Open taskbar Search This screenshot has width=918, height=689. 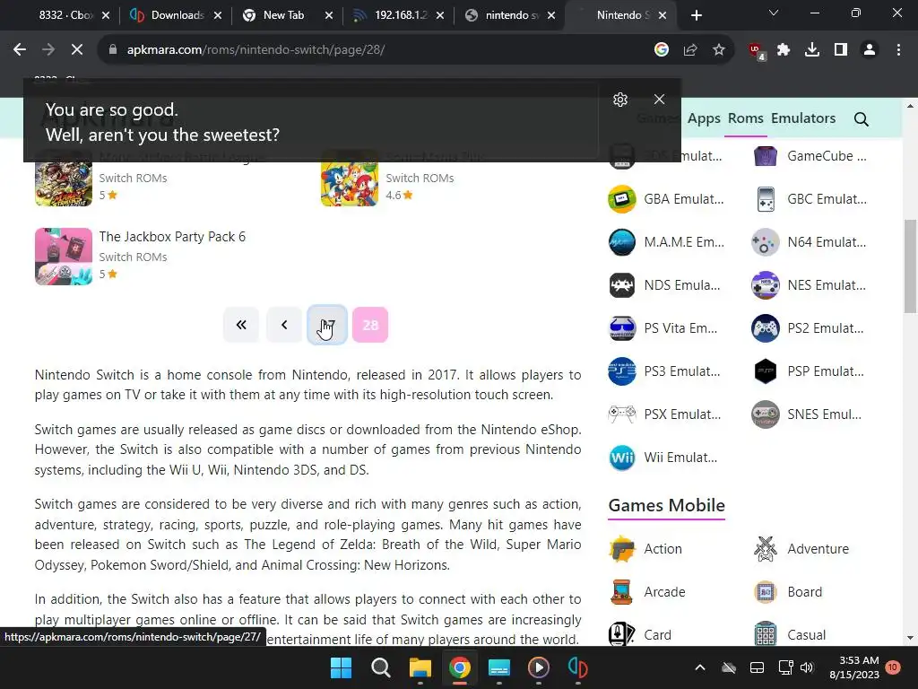[x=380, y=667]
